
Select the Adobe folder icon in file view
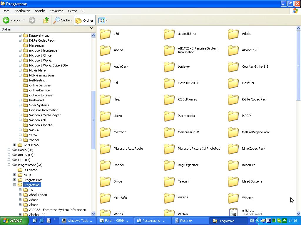[233, 34]
